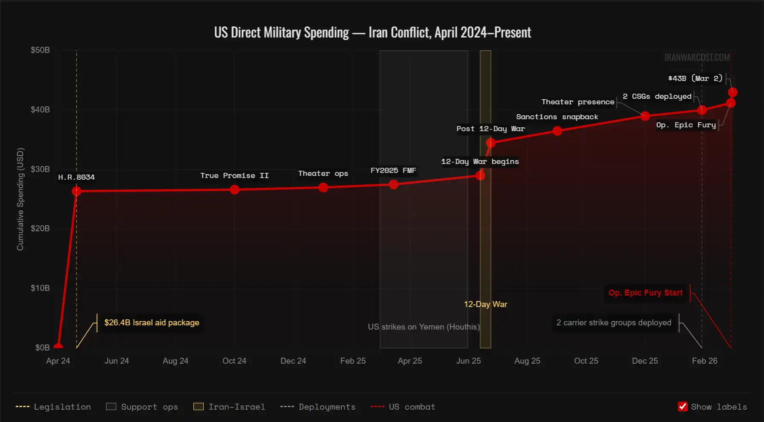Click the Theater ops data marker
The width and height of the screenshot is (764, 422).
coord(323,187)
